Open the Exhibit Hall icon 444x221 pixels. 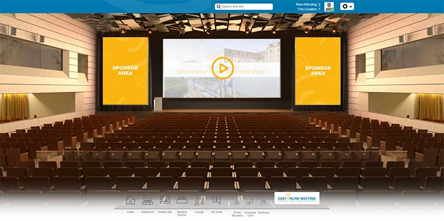pos(165,200)
